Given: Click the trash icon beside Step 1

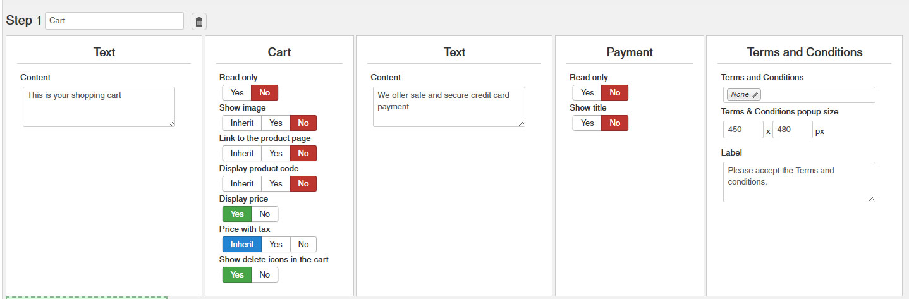Looking at the screenshot, I should click(x=199, y=21).
